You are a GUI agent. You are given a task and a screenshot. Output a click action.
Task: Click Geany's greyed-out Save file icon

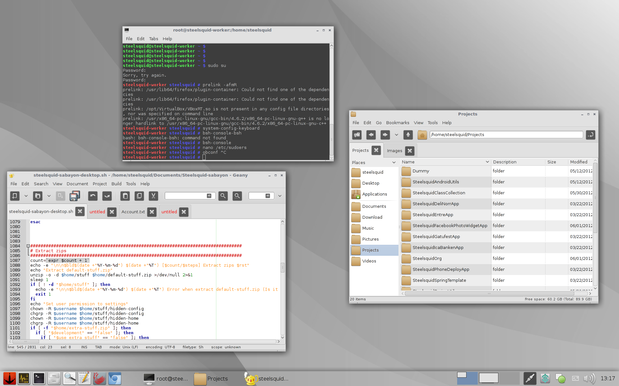coord(61,196)
